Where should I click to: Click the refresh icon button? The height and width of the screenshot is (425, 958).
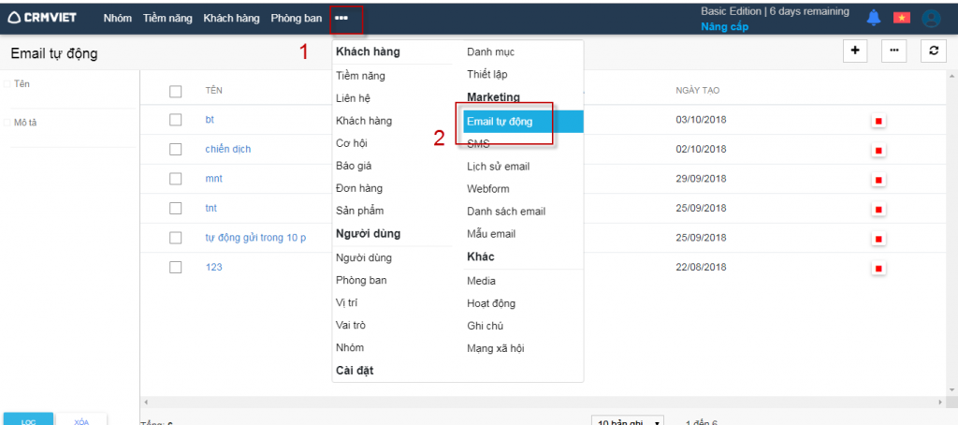[x=933, y=51]
